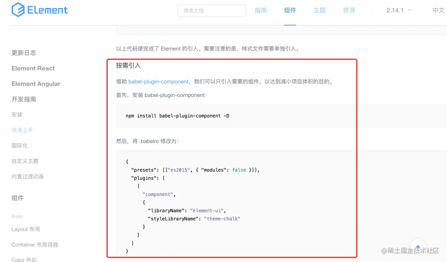447x262 pixels.
Task: Open Color 色彩 in sidebar
Action: [x=24, y=259]
